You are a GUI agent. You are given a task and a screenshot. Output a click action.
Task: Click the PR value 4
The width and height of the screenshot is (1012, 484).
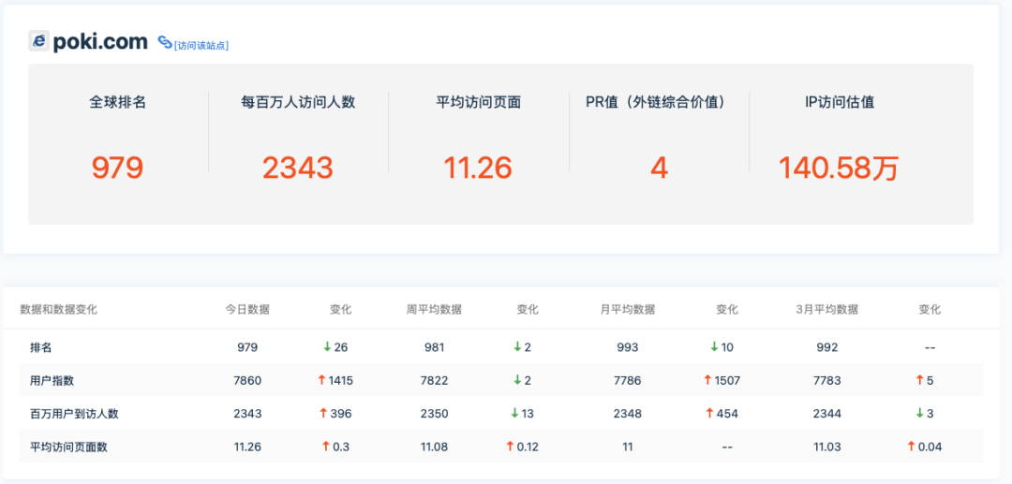659,168
